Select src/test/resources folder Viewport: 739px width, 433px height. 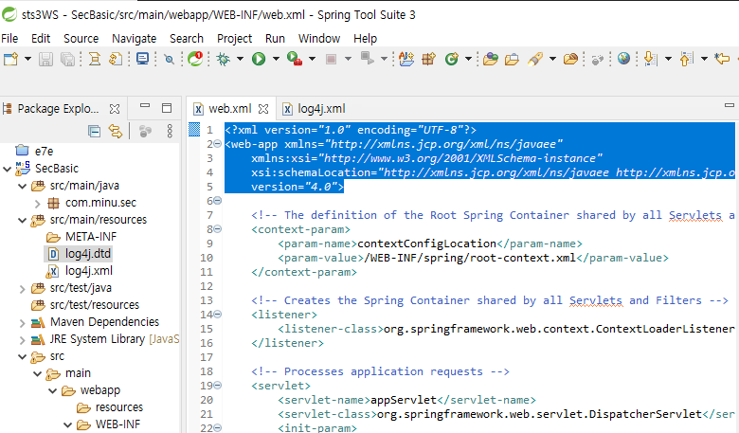tap(94, 305)
